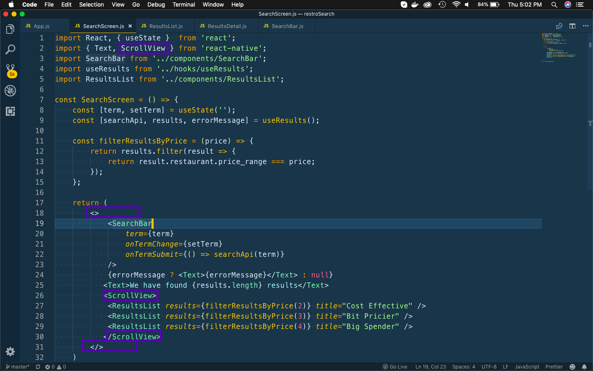Select the JavaScript language mode

[527, 366]
